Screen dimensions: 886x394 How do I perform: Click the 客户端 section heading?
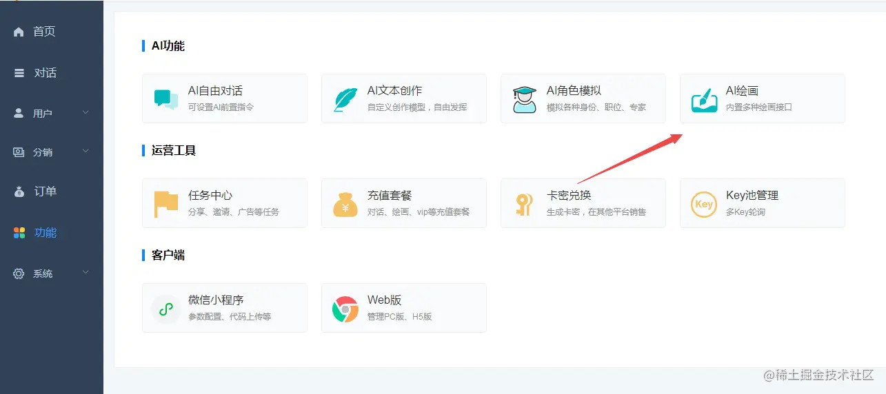pos(168,256)
